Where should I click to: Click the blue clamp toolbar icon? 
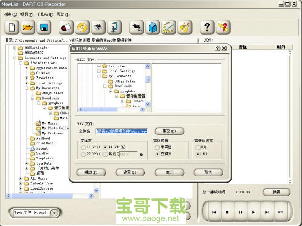(x=114, y=27)
